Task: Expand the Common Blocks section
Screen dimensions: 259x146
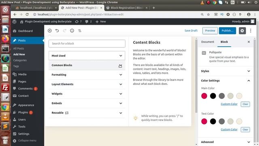Action: coord(87,65)
